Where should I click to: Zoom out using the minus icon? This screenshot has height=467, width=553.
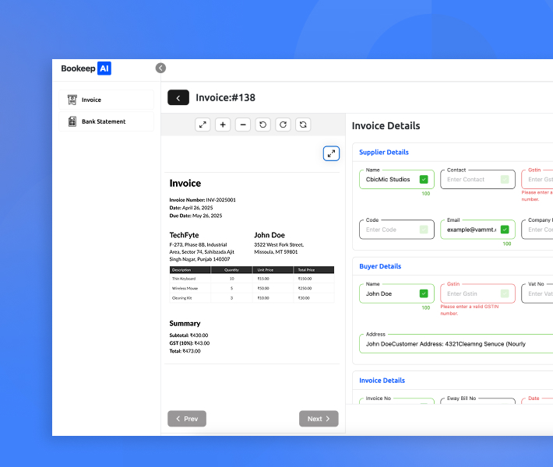[243, 125]
